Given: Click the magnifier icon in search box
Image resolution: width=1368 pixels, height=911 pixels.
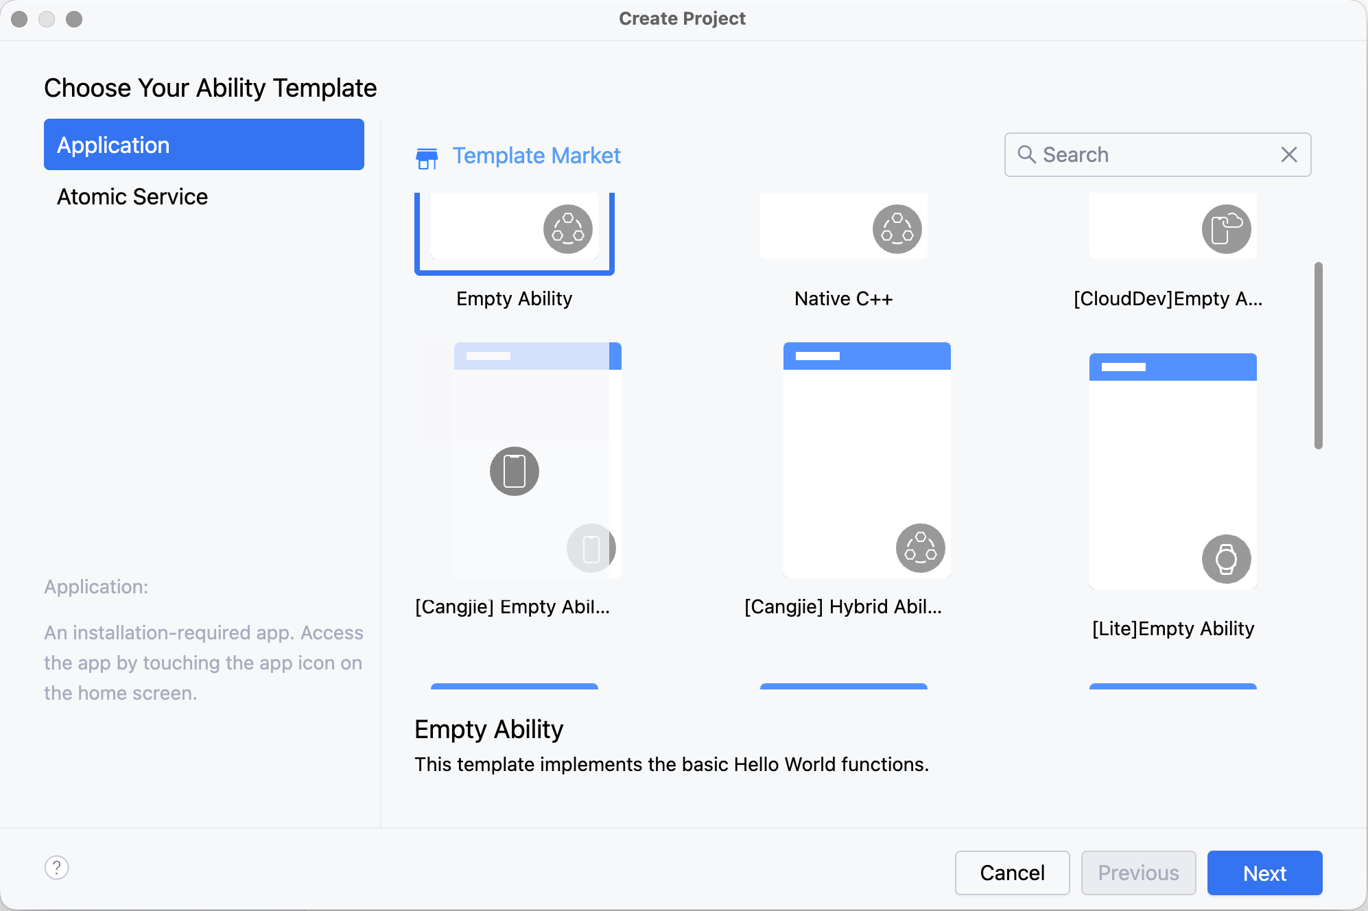Looking at the screenshot, I should [1026, 154].
